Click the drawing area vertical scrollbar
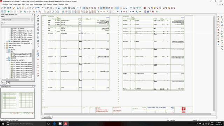This screenshot has height=126, width=224. click(x=214, y=64)
